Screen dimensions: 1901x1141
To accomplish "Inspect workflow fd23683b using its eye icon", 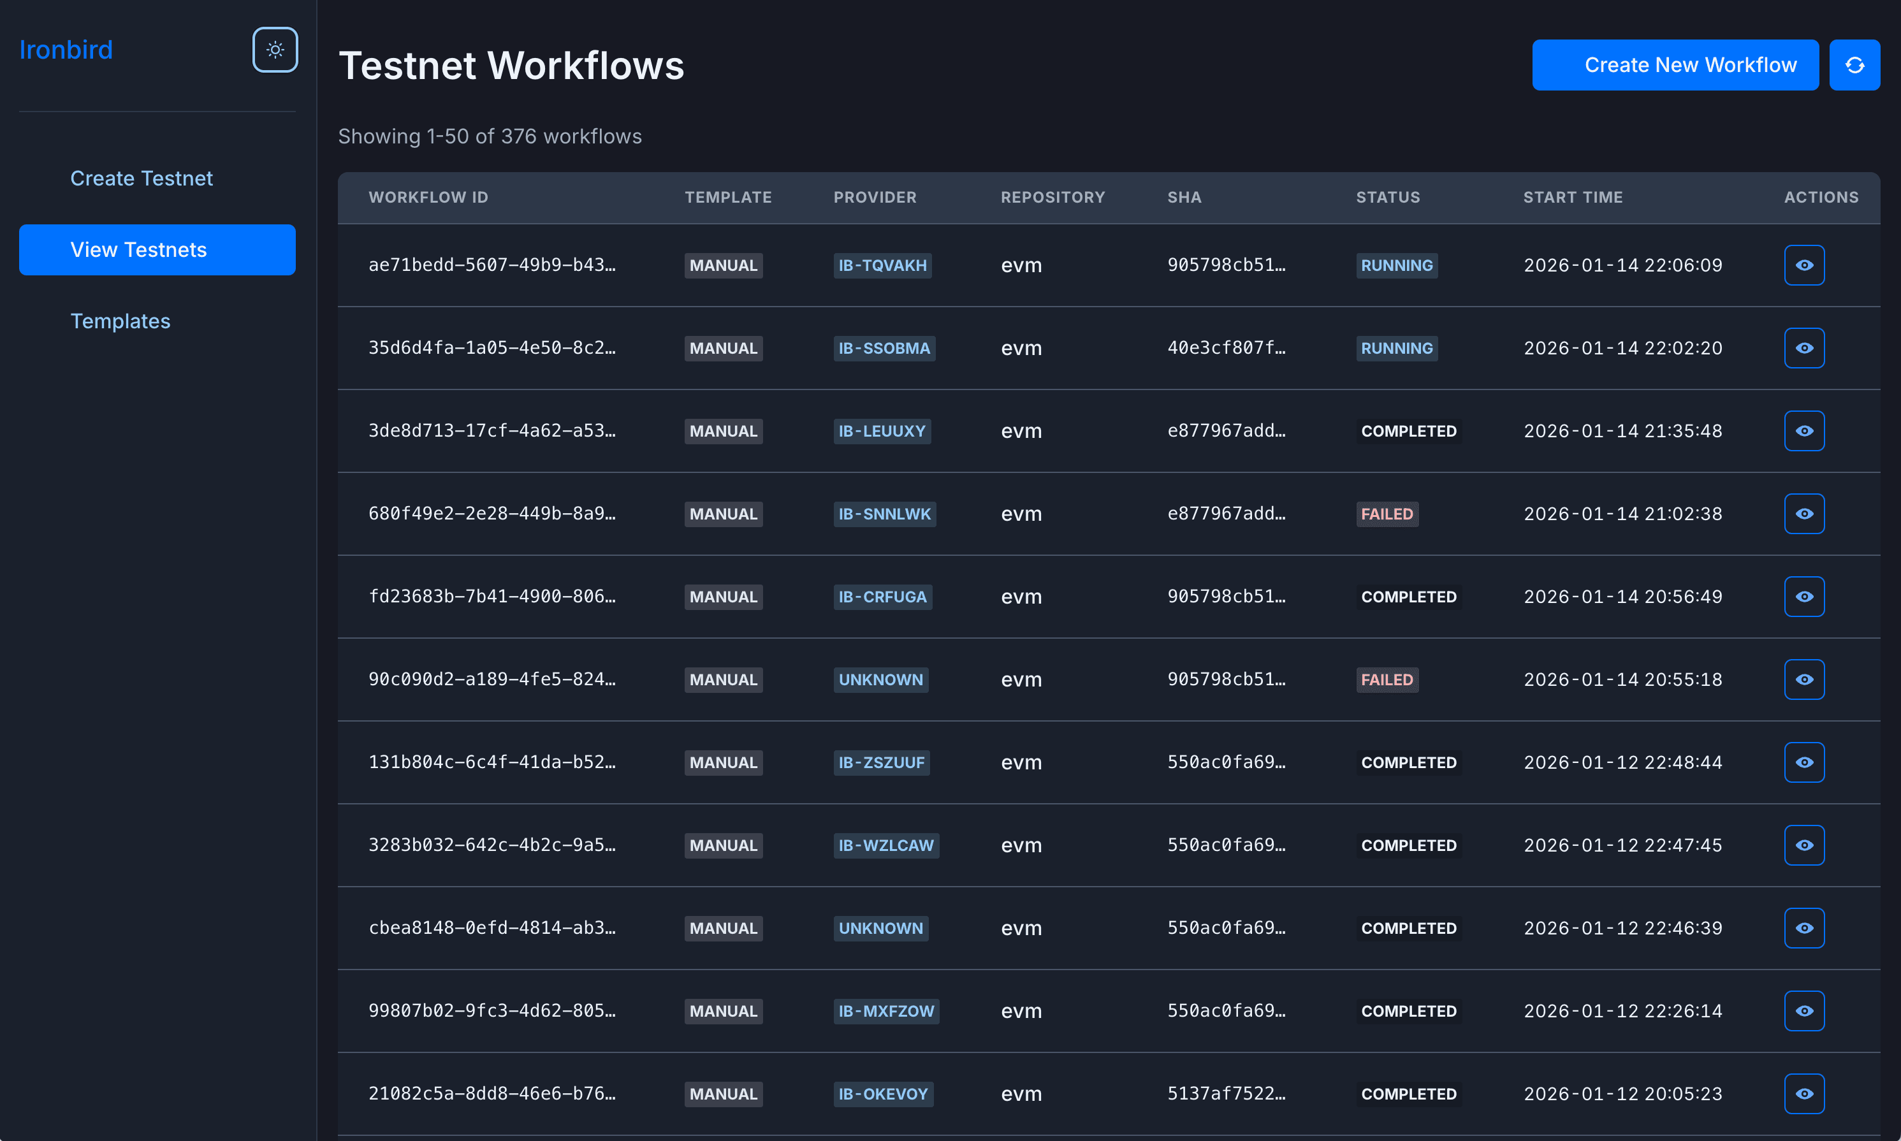I will click(1804, 596).
